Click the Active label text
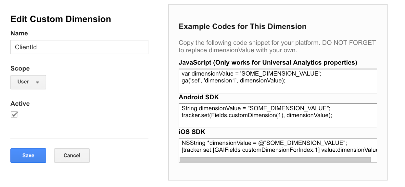The height and width of the screenshot is (187, 405). (20, 104)
